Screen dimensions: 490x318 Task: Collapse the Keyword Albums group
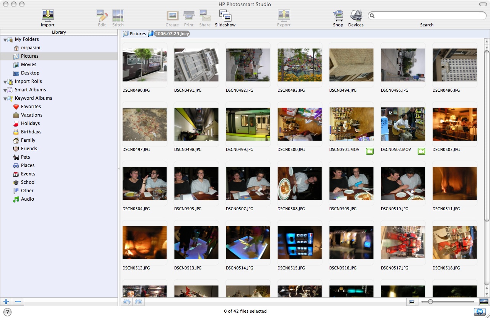pyautogui.click(x=5, y=99)
